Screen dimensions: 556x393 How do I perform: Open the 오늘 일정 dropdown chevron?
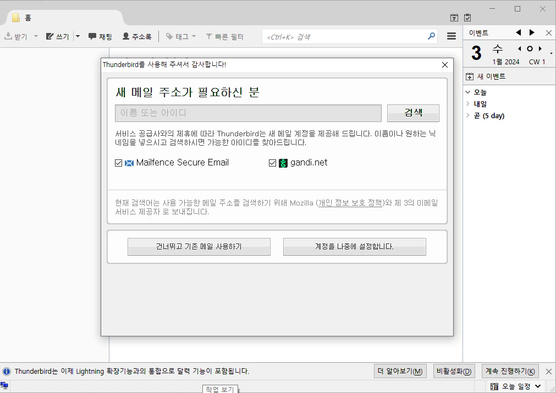pos(538,386)
